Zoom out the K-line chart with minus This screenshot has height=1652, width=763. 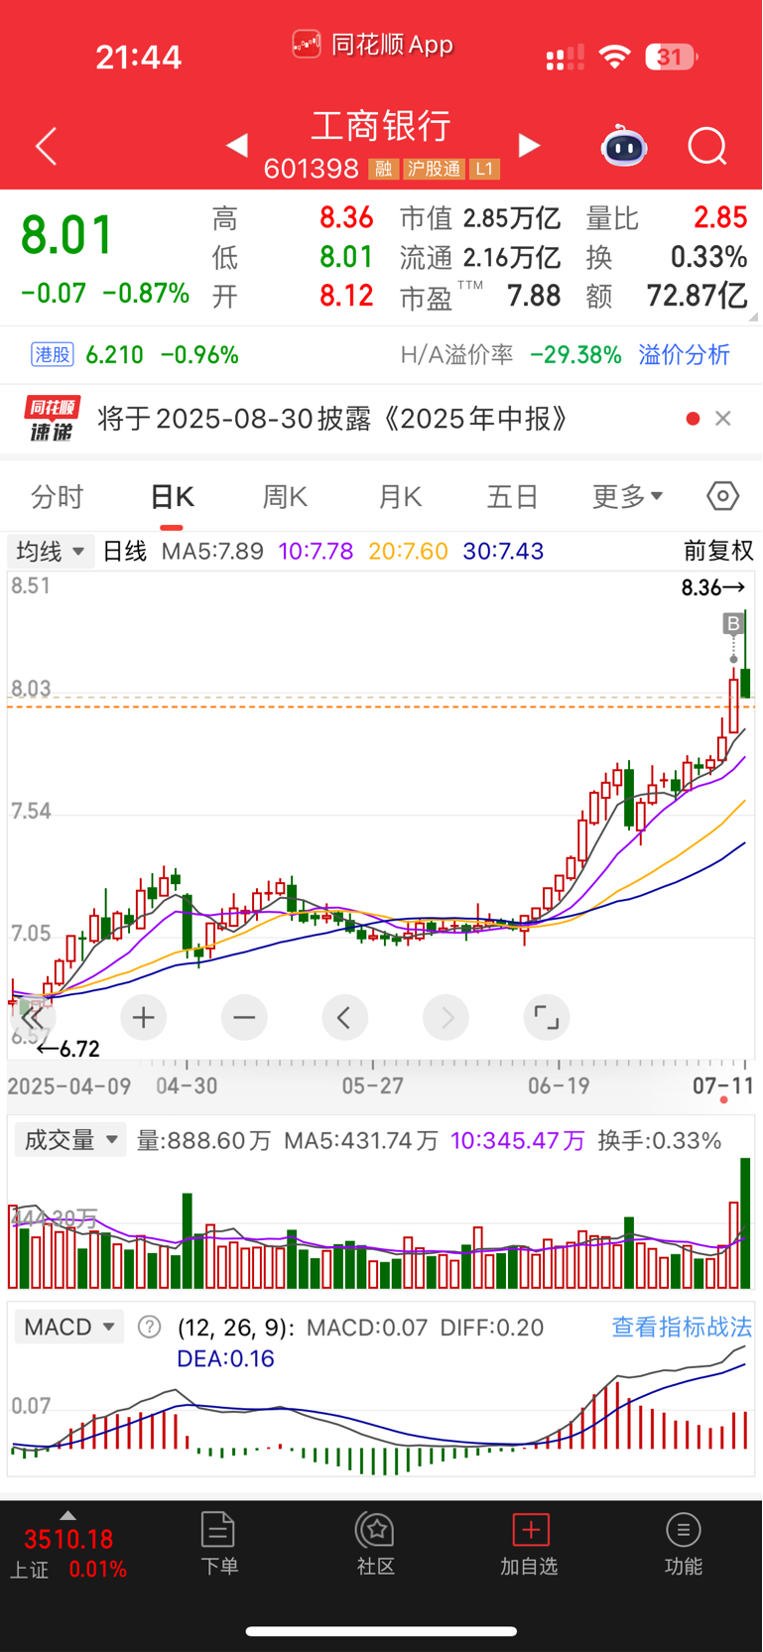pos(244,1018)
